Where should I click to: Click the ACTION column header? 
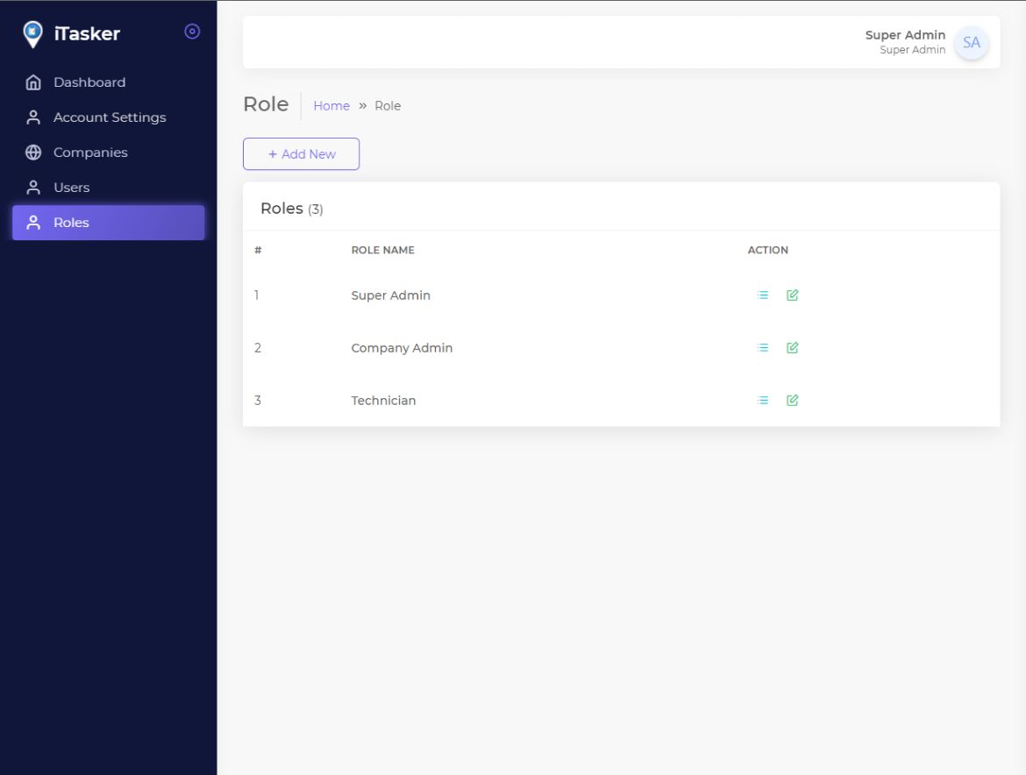[767, 250]
